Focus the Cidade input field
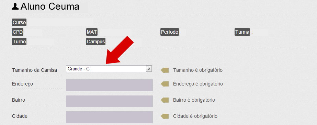Viewport: 317px width, 125px height. [109, 117]
